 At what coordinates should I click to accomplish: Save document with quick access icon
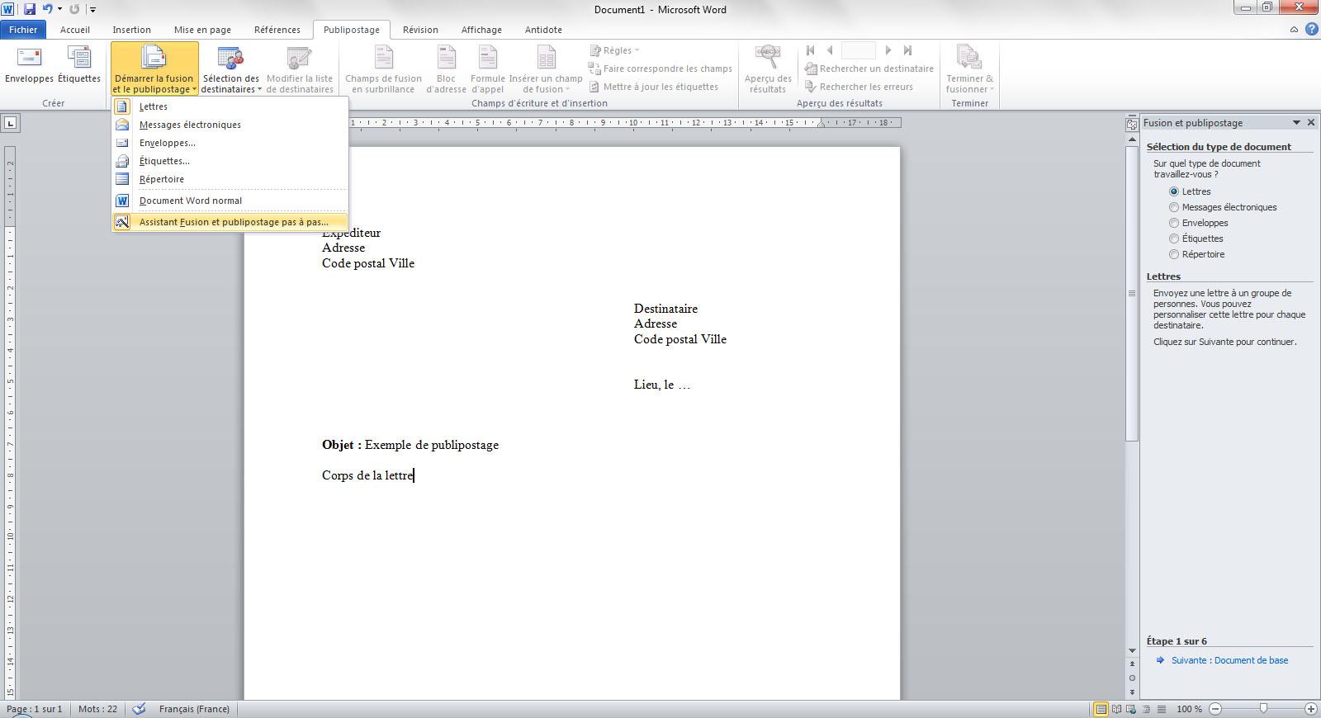(x=30, y=9)
